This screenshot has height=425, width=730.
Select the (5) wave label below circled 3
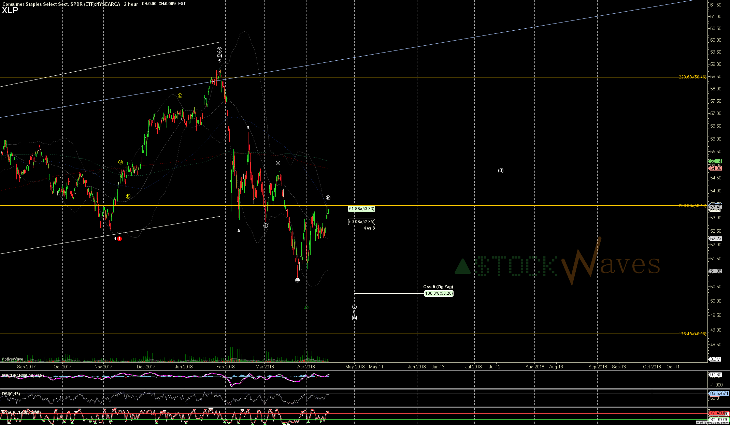(219, 56)
